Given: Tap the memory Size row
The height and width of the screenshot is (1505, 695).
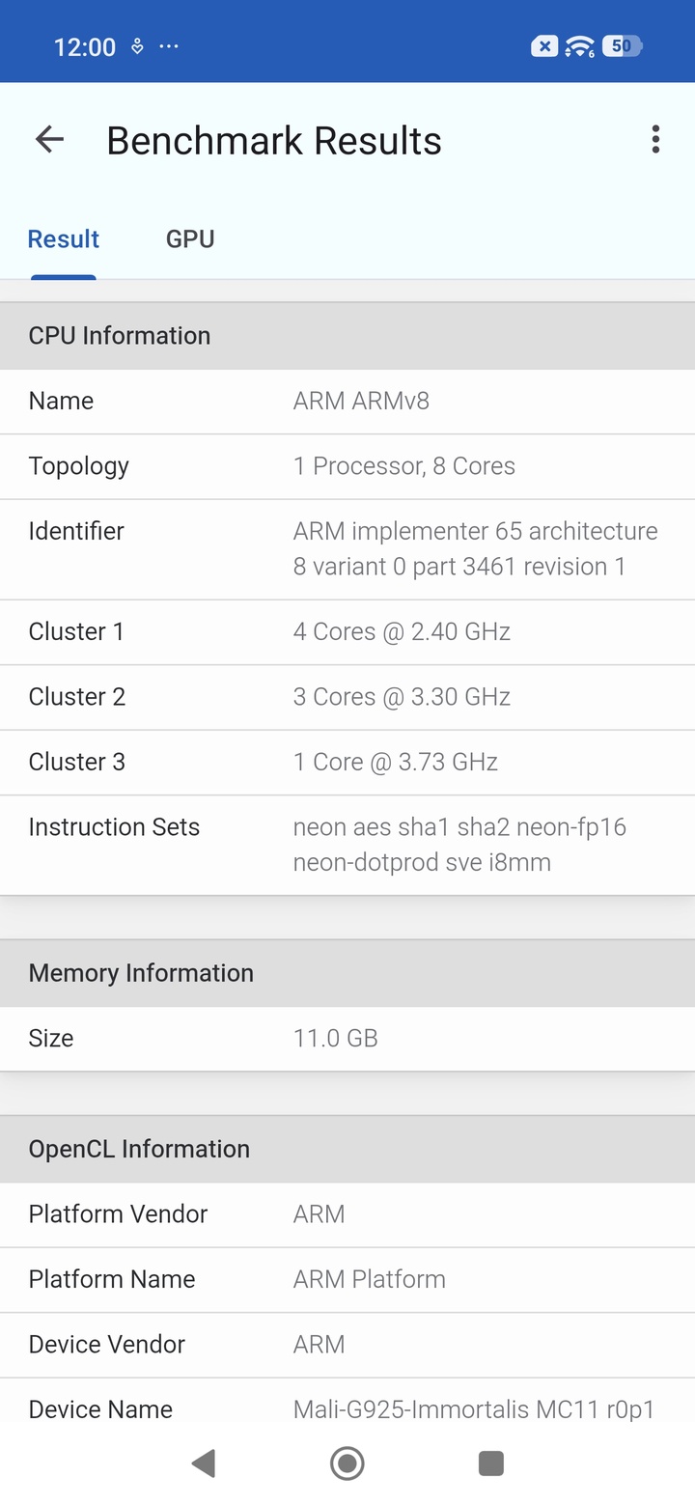Looking at the screenshot, I should 347,1039.
